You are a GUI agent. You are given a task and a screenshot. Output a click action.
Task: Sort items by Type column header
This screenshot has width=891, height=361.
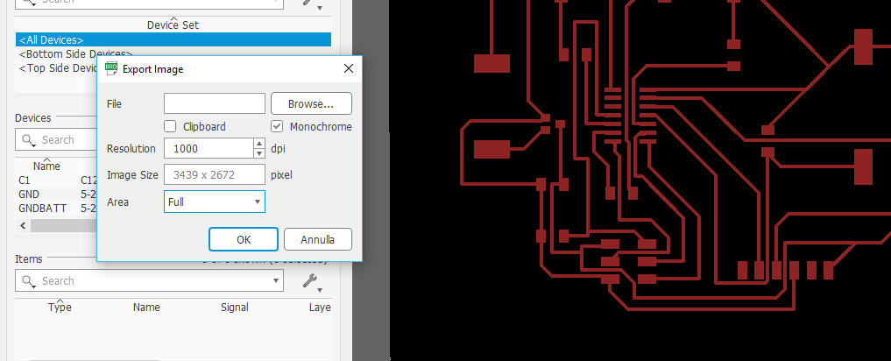pos(60,307)
